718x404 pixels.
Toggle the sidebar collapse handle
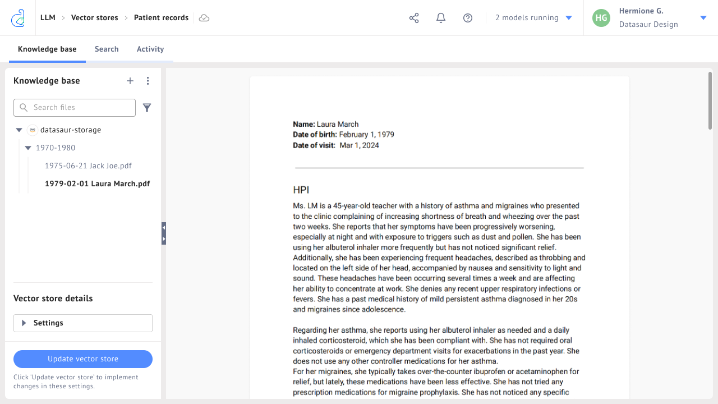click(164, 233)
